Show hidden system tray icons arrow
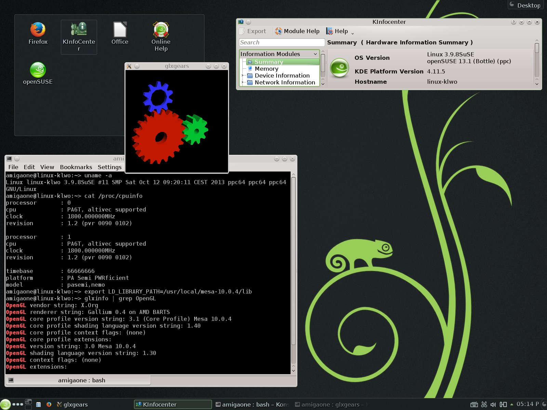 click(511, 405)
